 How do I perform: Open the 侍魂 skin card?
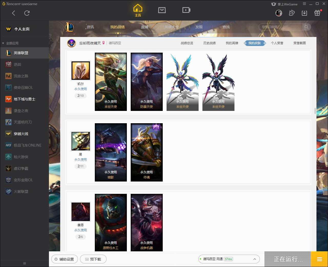click(147, 152)
